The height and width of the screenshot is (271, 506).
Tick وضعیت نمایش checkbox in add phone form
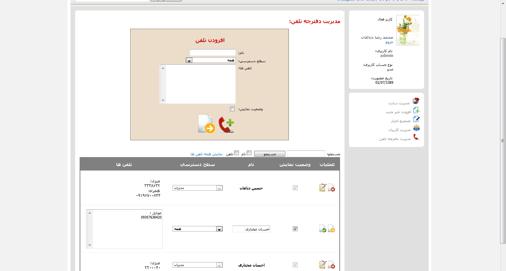[233, 109]
